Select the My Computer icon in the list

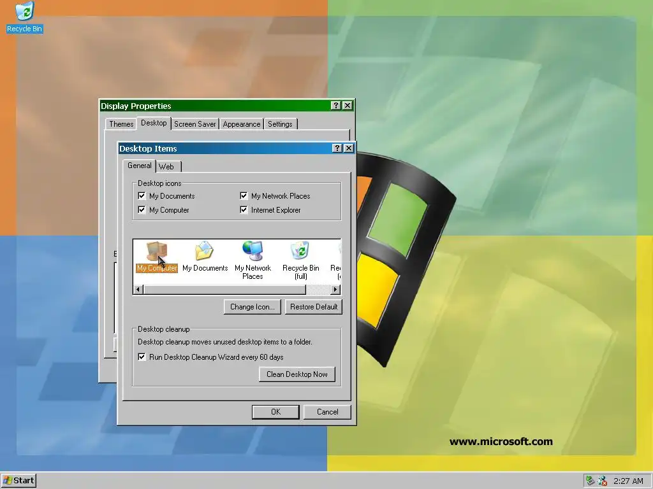[x=157, y=257]
